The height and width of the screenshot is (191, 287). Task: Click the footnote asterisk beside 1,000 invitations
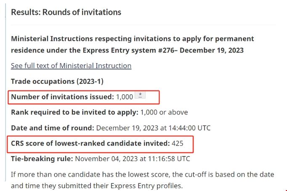(141, 95)
